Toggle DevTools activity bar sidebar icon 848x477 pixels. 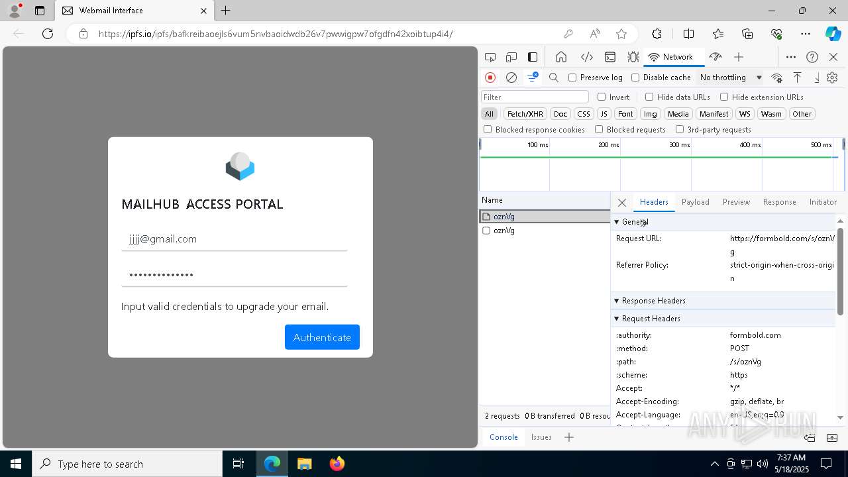click(533, 57)
